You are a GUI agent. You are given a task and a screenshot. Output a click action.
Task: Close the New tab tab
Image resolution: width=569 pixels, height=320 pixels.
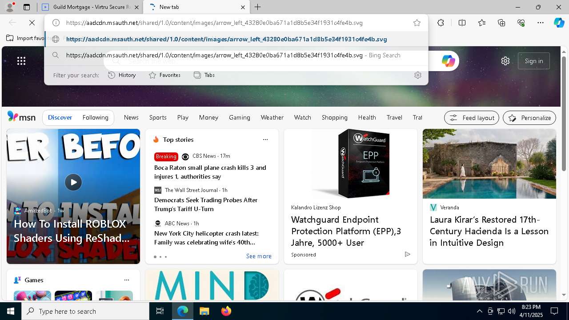tap(243, 7)
